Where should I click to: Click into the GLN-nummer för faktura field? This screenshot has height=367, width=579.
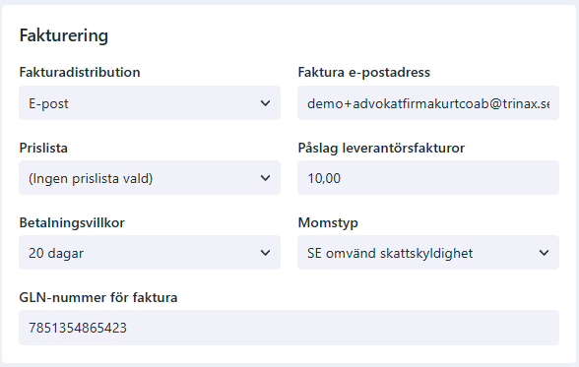(289, 328)
